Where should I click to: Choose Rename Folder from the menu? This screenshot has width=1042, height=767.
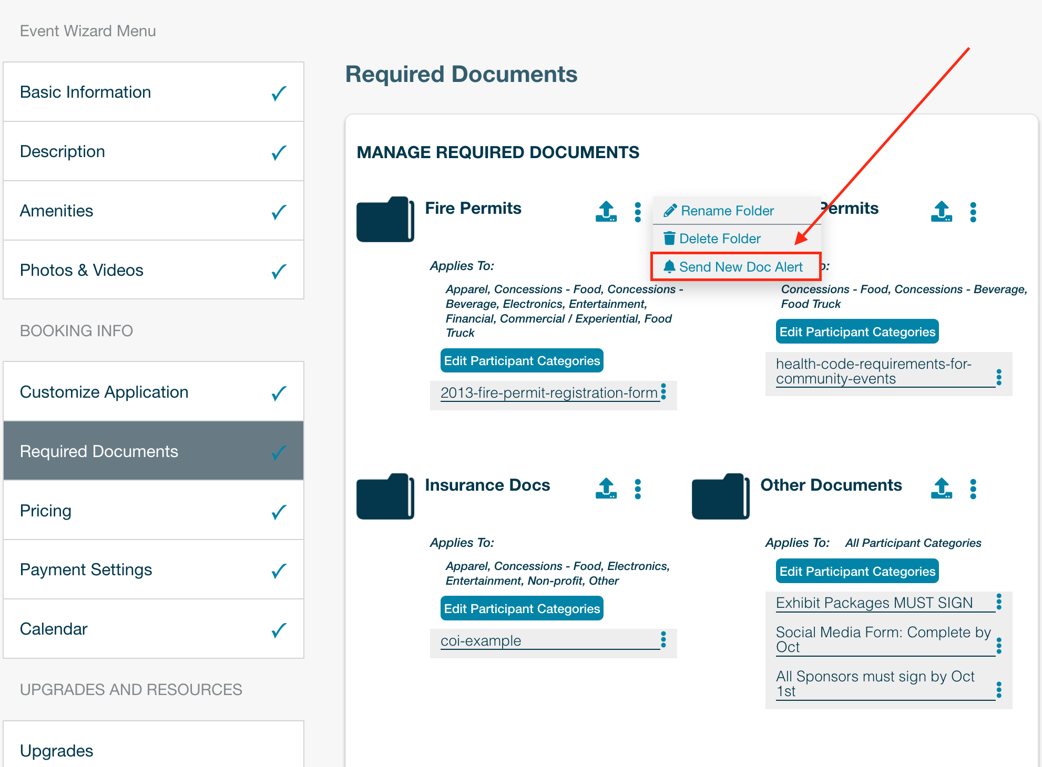[x=736, y=211]
